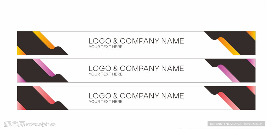Select the LOGO & COMPANY NAME text in purple banner
The image size is (268, 129).
[x=136, y=68]
